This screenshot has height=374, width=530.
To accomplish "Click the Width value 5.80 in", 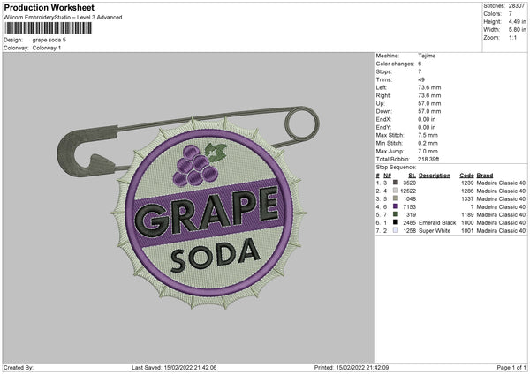I will pyautogui.click(x=517, y=30).
